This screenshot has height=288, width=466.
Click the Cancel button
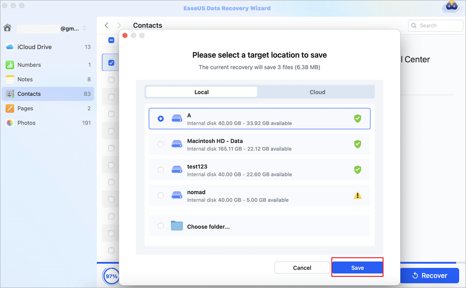pos(302,268)
